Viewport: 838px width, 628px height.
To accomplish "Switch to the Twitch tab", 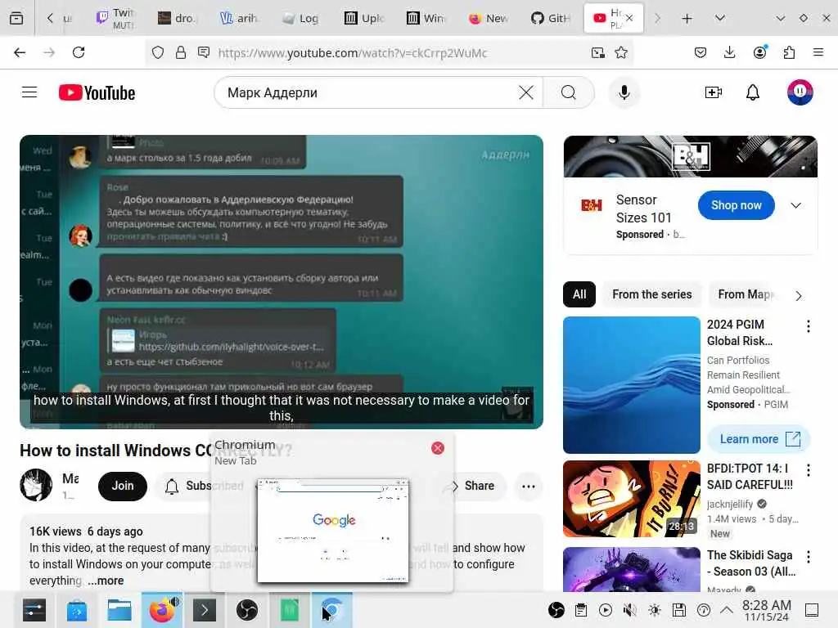I will [116, 18].
